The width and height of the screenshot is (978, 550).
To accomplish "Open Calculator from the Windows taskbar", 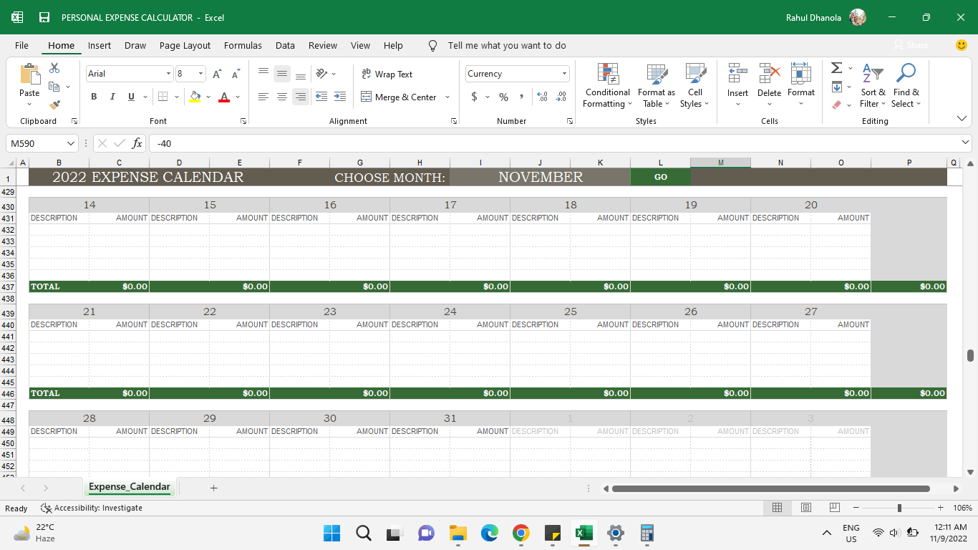I will coord(647,534).
